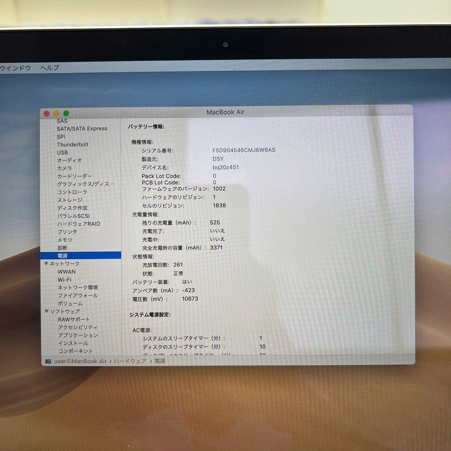Click userのMacBook Air in the path bar

coord(80,361)
